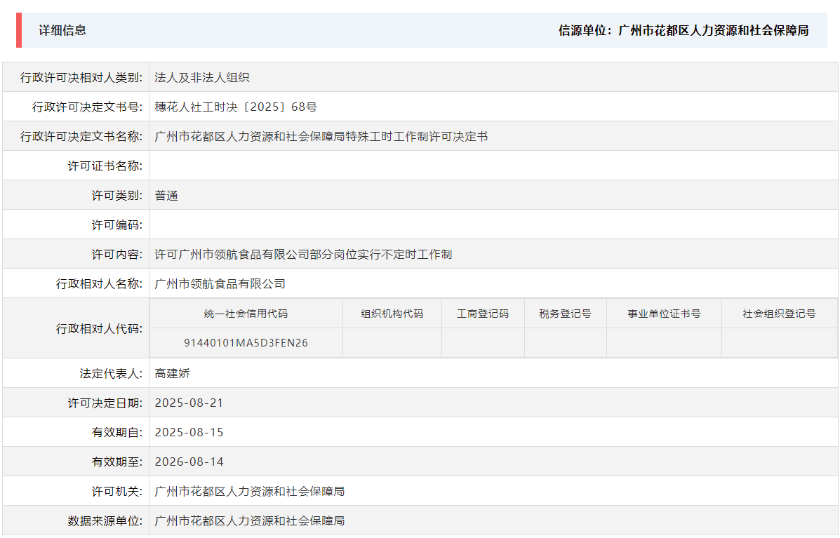Click column header 工商登记码
The width and height of the screenshot is (840, 538).
pos(481,313)
